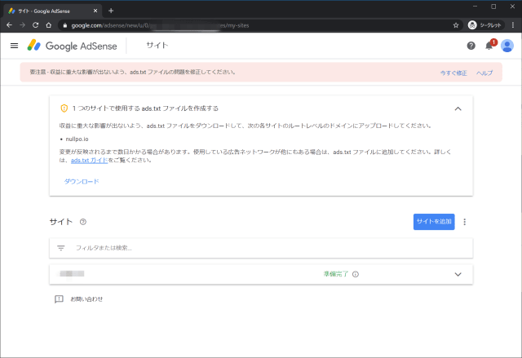Click the feedback icon beside お問い合わせ
Screen dimensions: 522x358
(59, 299)
